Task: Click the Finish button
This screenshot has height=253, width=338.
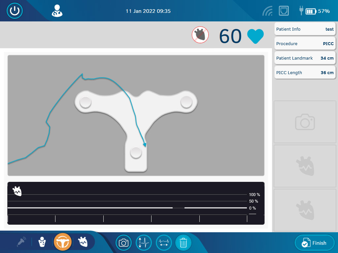Action: click(314, 243)
